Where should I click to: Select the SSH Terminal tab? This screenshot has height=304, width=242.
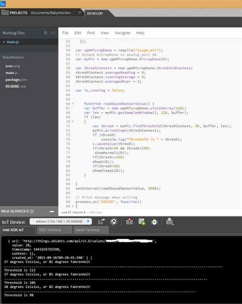(x=54, y=230)
